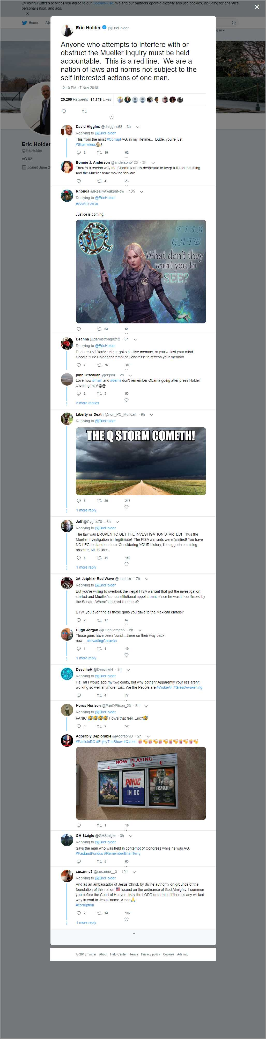Open dropdown menu on David Higgins' tweet

(138, 127)
